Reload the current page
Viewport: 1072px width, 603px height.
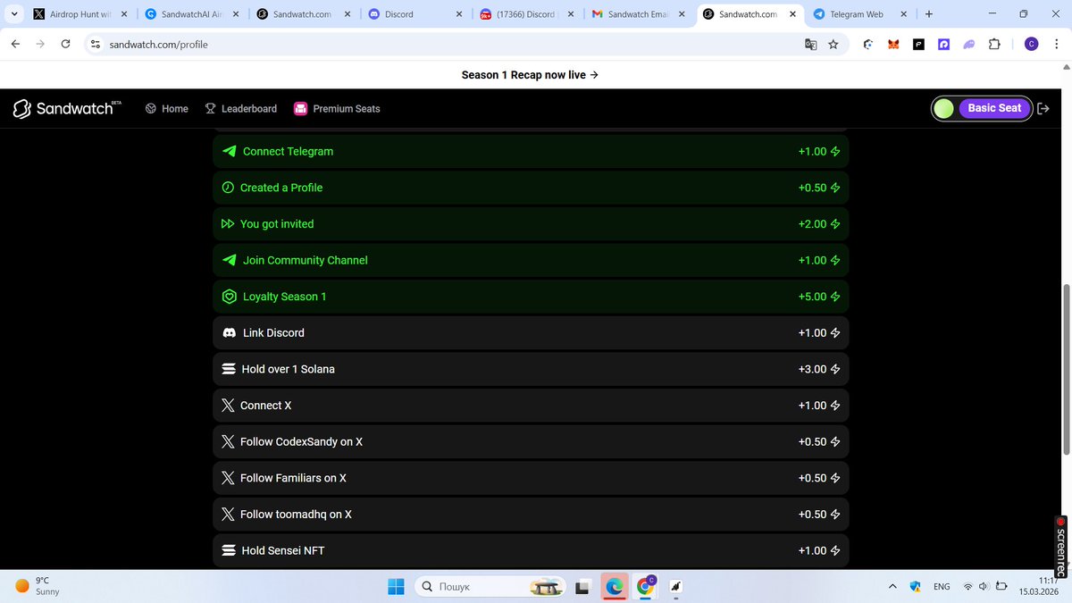coord(65,44)
